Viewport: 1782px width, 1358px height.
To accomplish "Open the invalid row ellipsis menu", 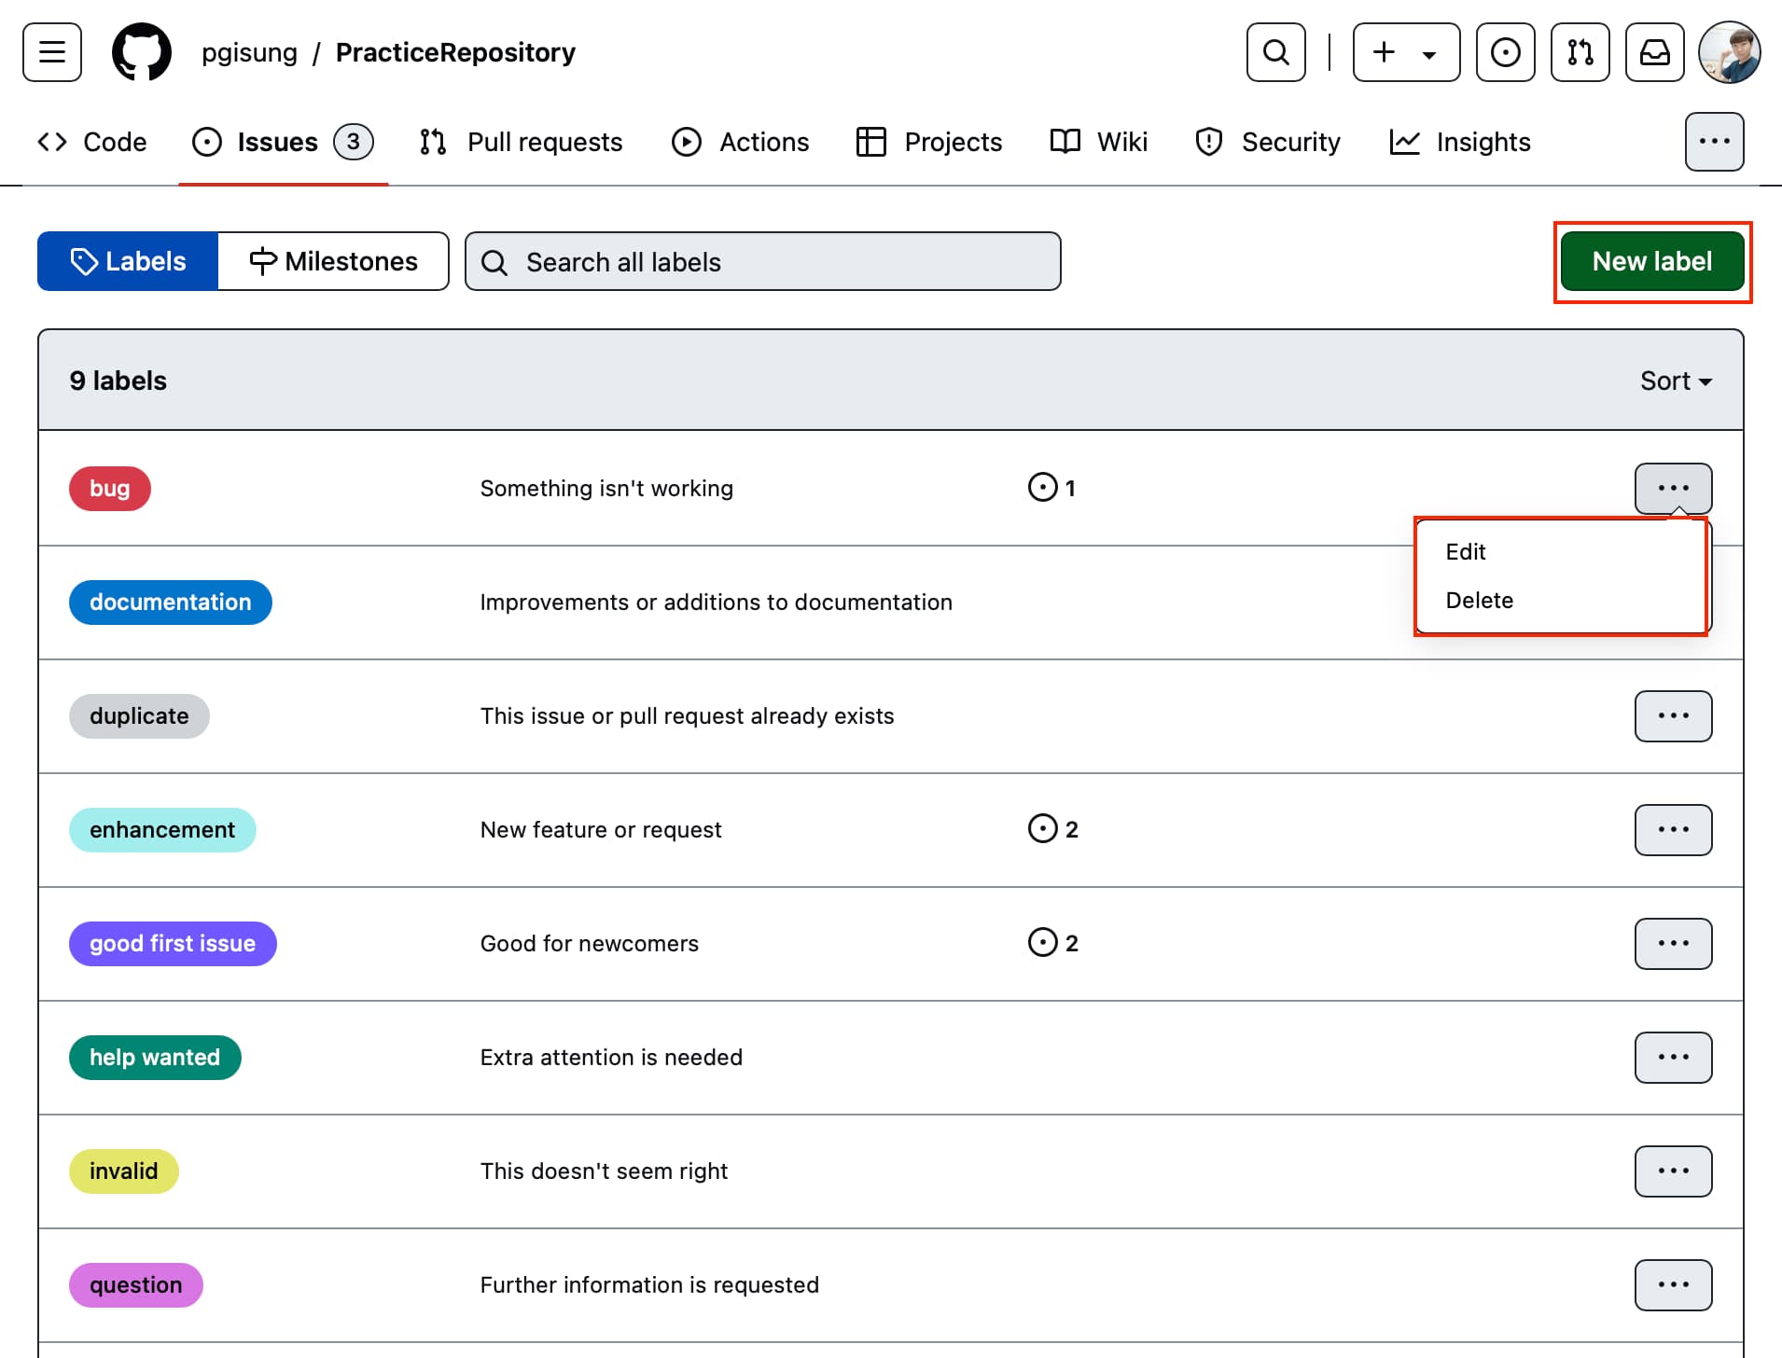I will 1673,1171.
